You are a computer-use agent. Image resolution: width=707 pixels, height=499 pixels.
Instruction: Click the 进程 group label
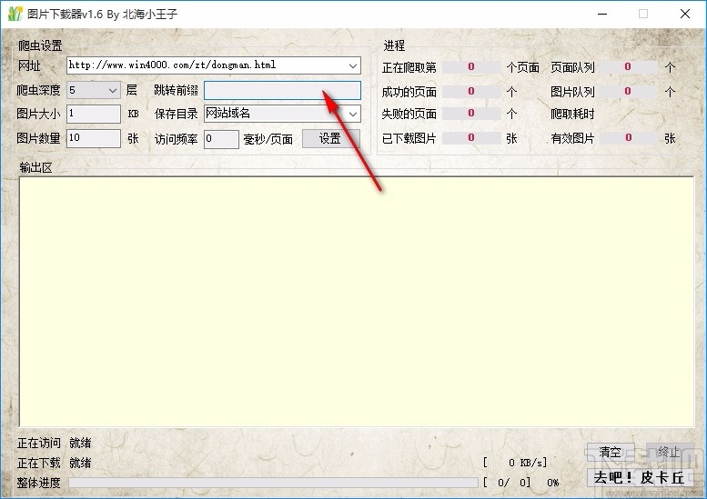pyautogui.click(x=394, y=45)
